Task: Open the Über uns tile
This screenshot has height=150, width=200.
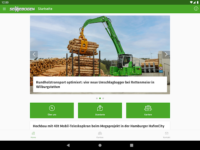Action: click(x=52, y=111)
